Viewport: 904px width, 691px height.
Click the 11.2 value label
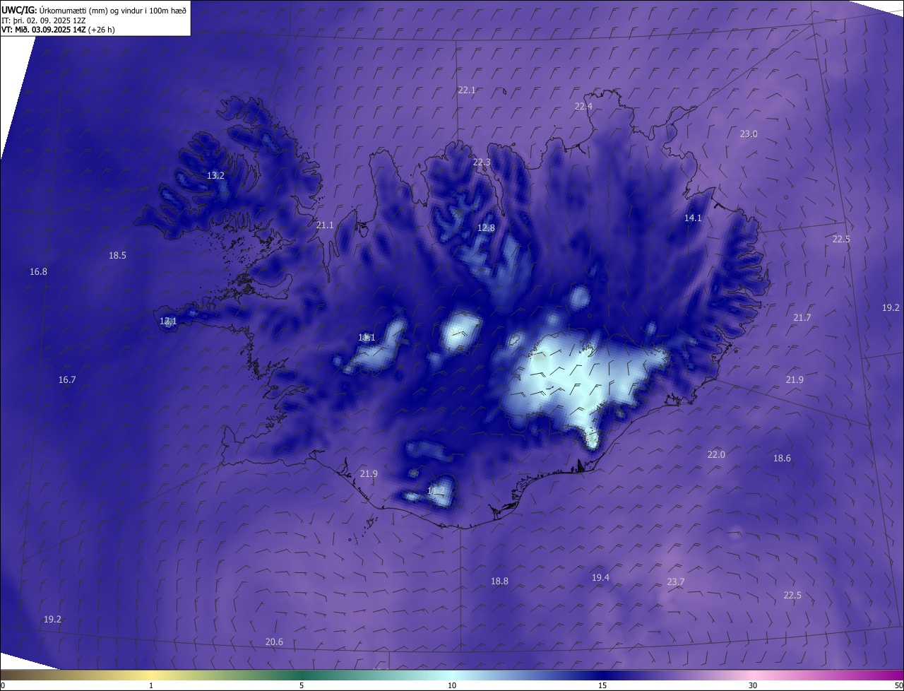tap(436, 491)
